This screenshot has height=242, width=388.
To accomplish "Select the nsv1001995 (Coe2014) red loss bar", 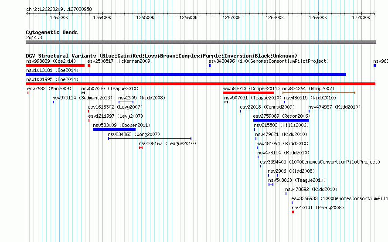I will (201, 84).
